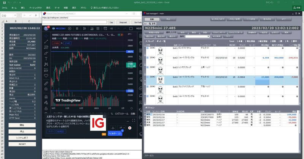The height and width of the screenshot is (159, 304).
Task: Toggle the bot6 status checkbox
Action: (147, 96)
